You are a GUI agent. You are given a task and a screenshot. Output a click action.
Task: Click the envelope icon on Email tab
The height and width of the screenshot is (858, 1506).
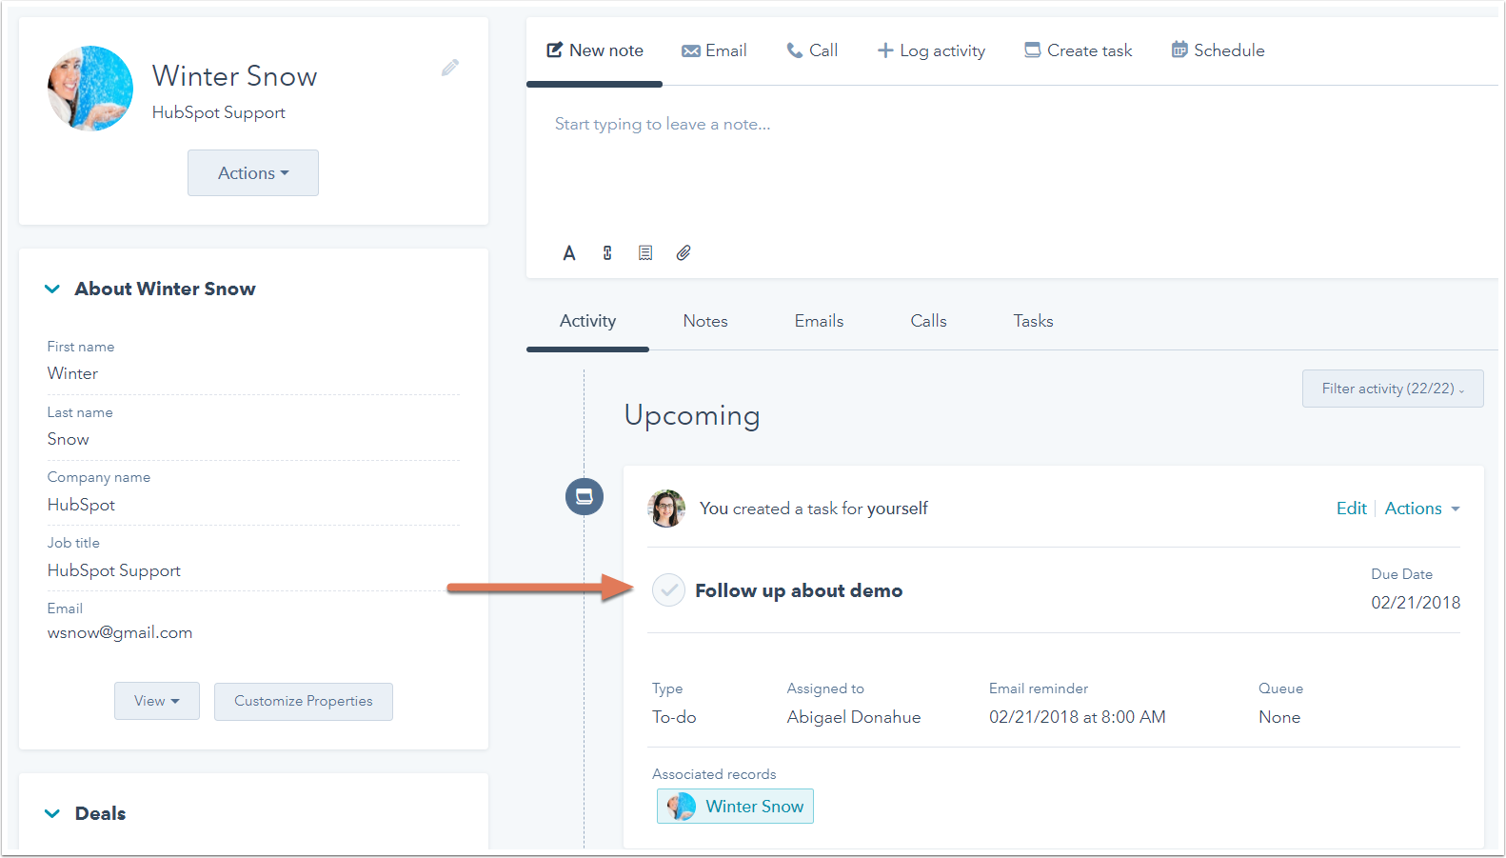691,50
